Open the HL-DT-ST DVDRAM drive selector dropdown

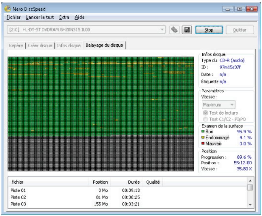(86, 30)
